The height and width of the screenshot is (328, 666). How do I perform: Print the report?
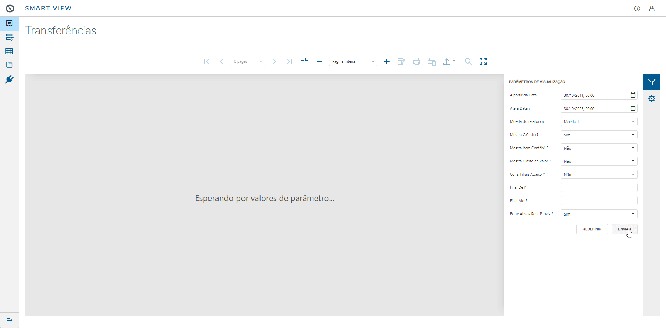point(417,61)
